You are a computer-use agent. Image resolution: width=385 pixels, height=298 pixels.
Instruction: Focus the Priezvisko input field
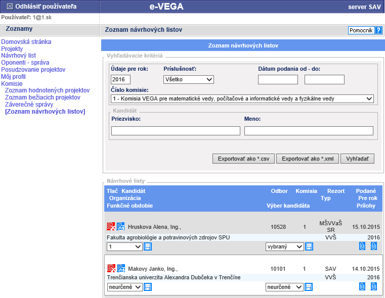pos(176,131)
